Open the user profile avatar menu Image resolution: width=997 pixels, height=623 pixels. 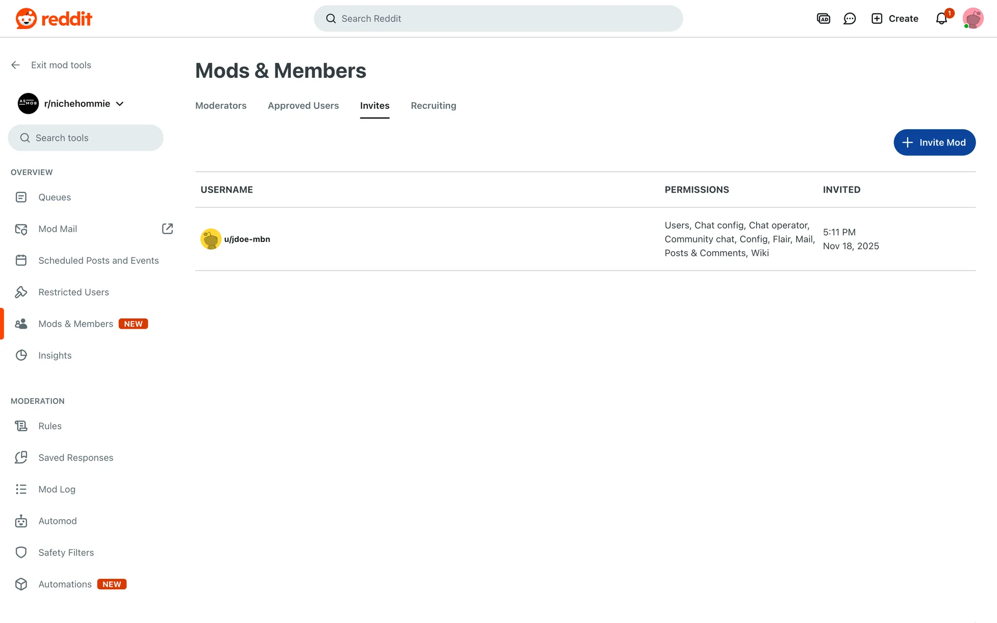(x=973, y=19)
